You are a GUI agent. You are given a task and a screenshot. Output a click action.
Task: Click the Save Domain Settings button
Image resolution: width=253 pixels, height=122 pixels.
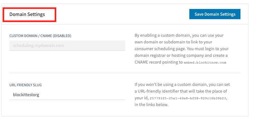point(215,14)
